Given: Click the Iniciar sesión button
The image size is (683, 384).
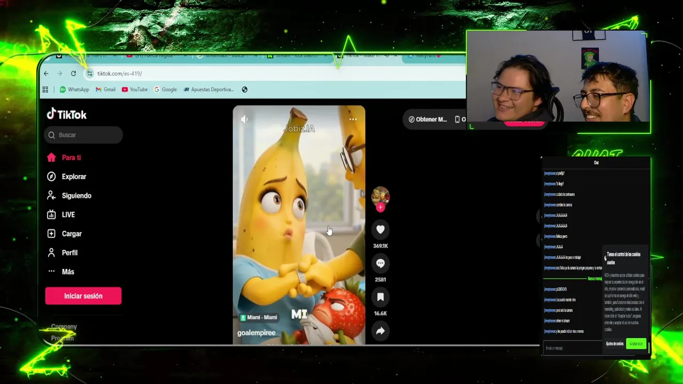Looking at the screenshot, I should click(83, 296).
